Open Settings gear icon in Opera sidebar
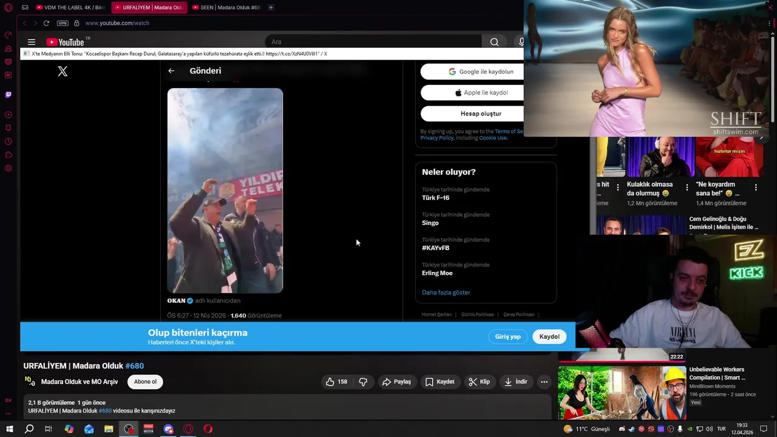Viewport: 777px width, 437px height. coord(8,168)
